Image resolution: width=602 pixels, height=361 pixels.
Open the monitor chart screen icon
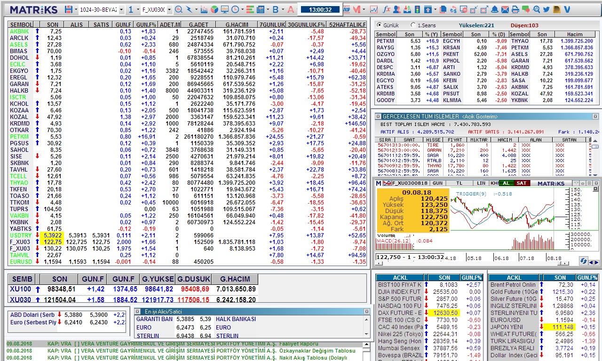[225, 9]
